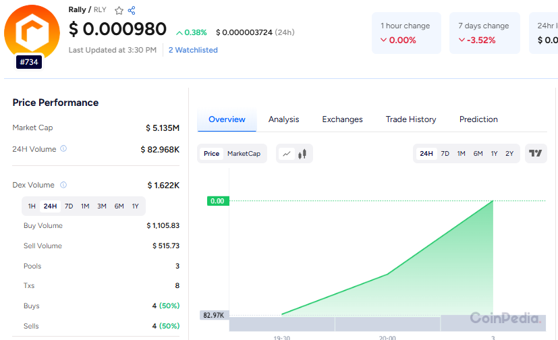
Task: Set chart range to 1M
Action: [x=462, y=154]
